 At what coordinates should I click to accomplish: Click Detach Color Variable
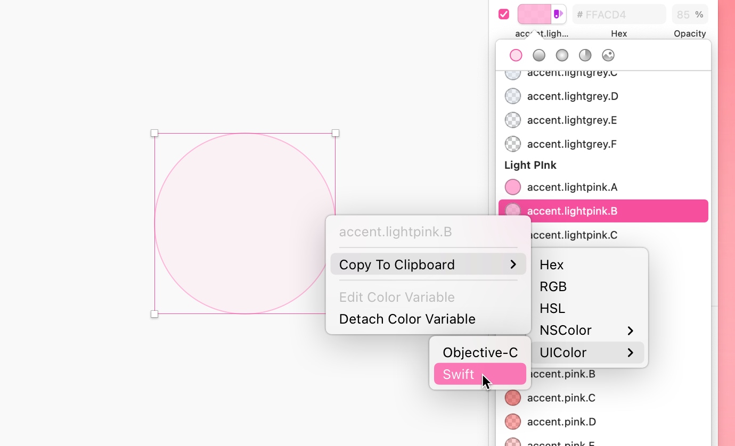(407, 319)
